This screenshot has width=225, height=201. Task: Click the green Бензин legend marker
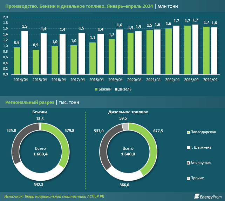96,89
